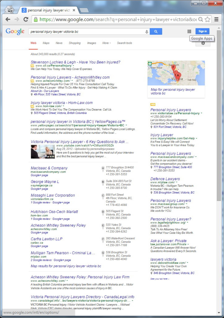Open Google+ page for Carfra Lawton LLP
The width and height of the screenshot is (224, 318).
pos(39,246)
